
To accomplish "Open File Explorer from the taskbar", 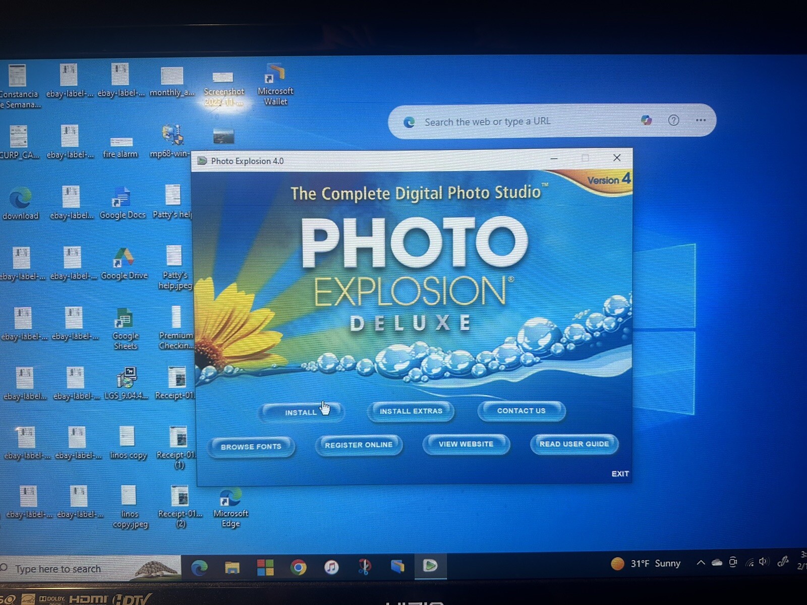I will (232, 568).
